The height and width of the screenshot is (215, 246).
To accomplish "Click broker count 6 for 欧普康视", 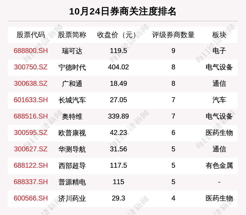I will point(173,133).
